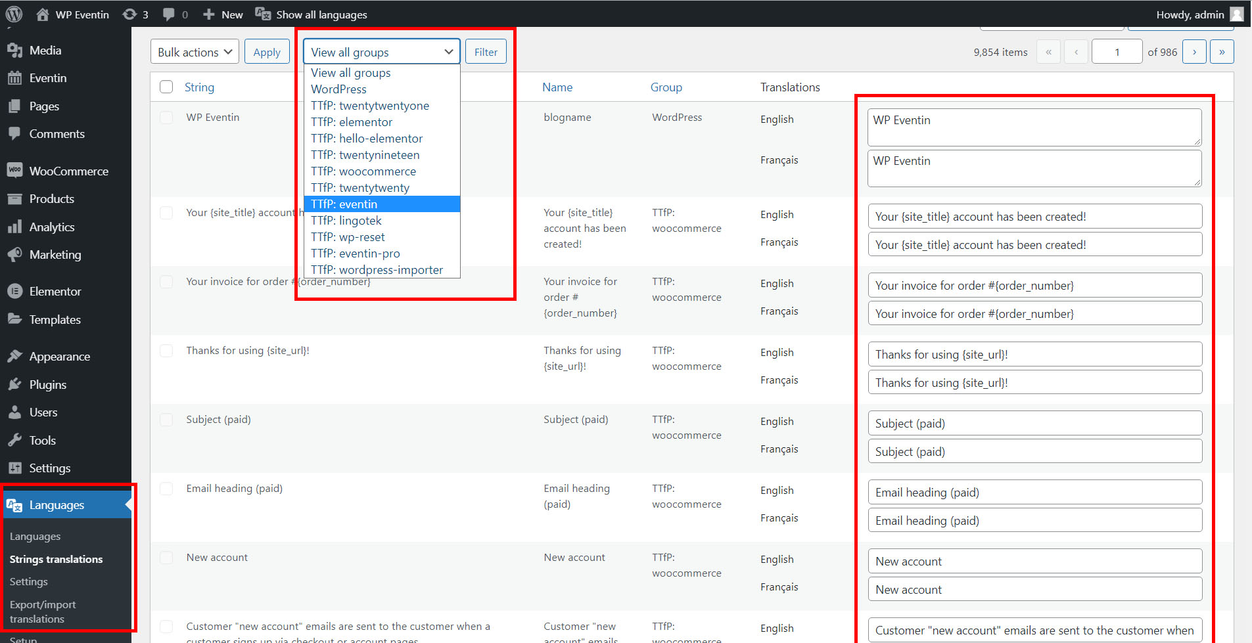The height and width of the screenshot is (643, 1252).
Task: Open the Marketing megaphone icon
Action: click(14, 254)
